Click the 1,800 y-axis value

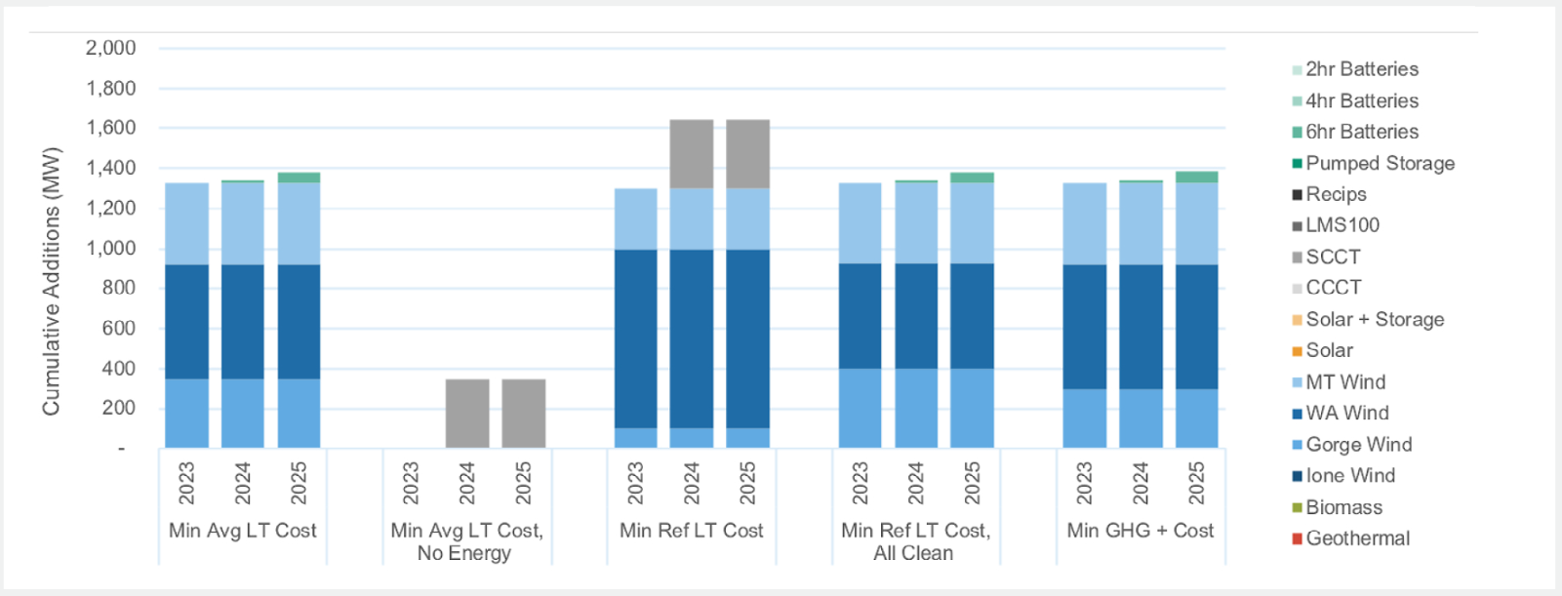(x=110, y=88)
